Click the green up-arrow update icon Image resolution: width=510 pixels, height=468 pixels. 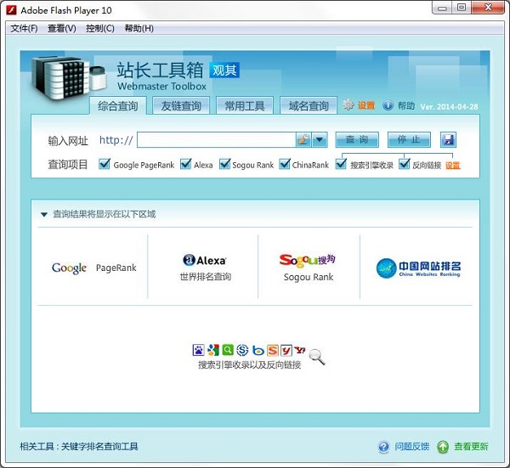tap(443, 447)
